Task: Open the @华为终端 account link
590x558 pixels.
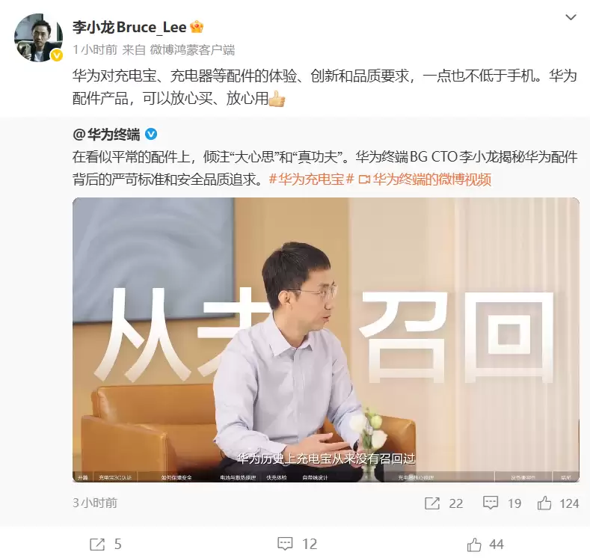Action: click(x=106, y=135)
